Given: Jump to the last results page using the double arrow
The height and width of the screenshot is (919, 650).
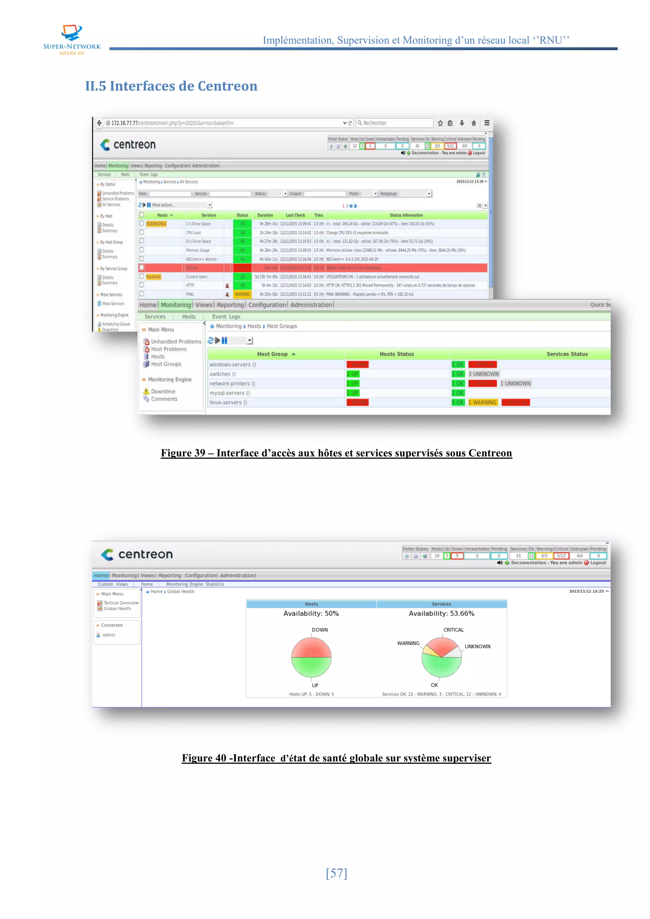Looking at the screenshot, I should click(355, 206).
